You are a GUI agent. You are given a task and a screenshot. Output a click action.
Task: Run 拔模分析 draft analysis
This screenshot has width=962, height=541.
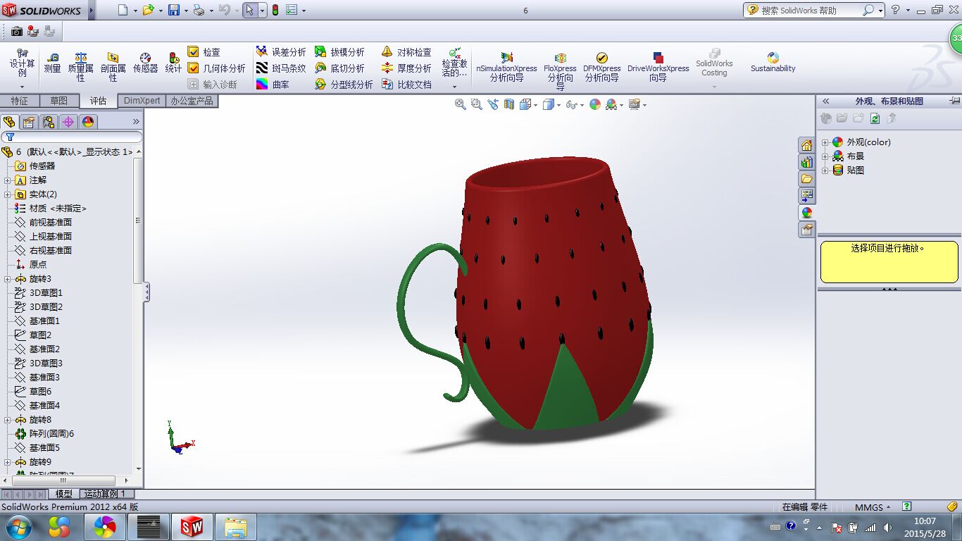tap(339, 52)
